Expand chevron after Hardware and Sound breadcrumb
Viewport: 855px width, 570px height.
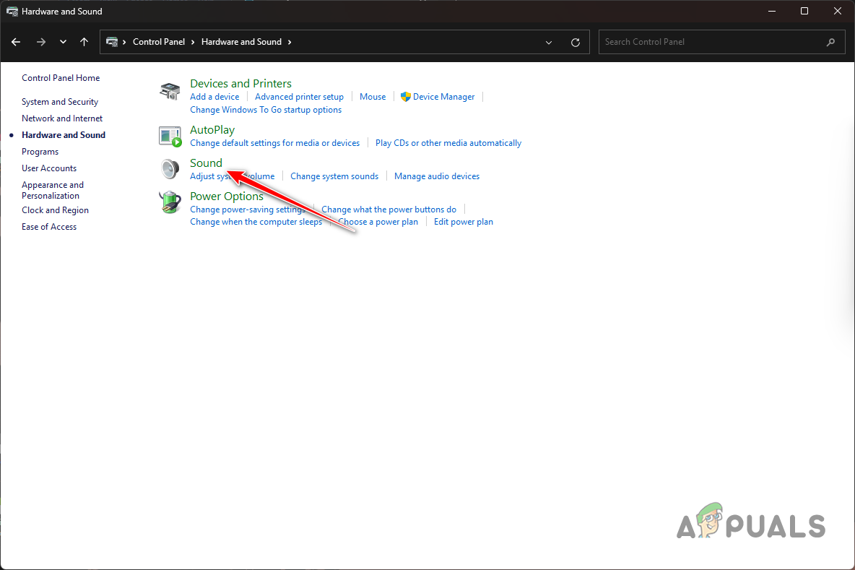(290, 42)
